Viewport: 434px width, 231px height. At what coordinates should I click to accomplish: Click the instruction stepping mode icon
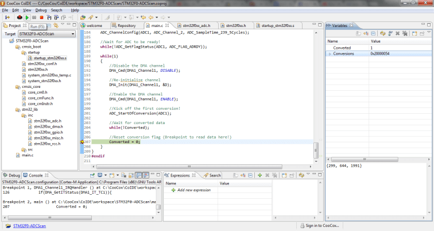tap(7, 17)
